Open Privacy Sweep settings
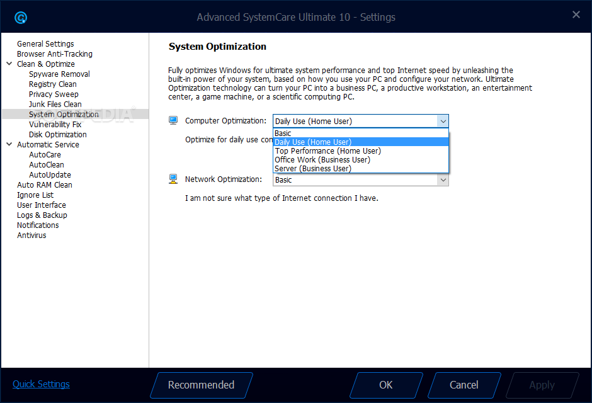 (54, 94)
